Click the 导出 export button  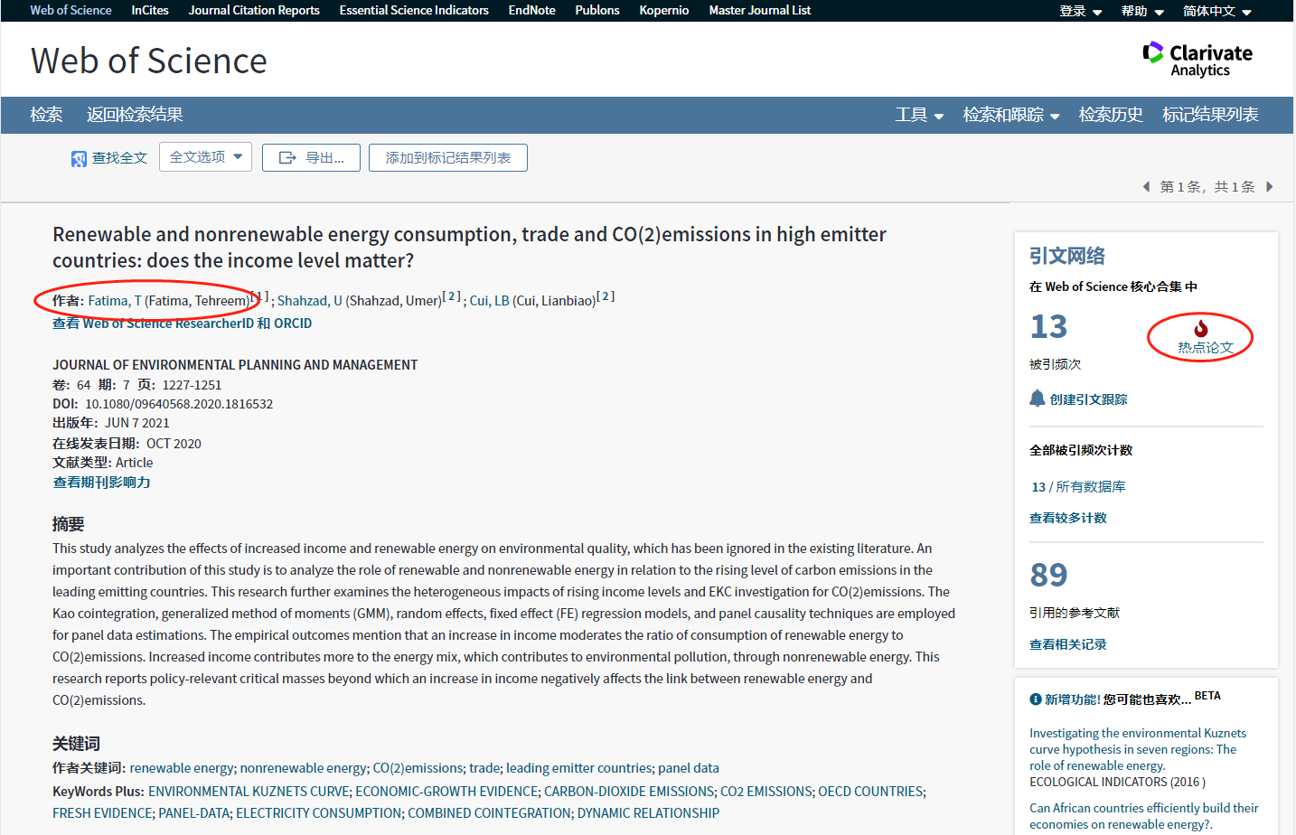coord(311,157)
